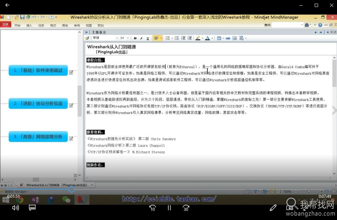Viewport: 337px width, 220px height.
Task: Skip back 10 seconds
Action: (x=153, y=208)
